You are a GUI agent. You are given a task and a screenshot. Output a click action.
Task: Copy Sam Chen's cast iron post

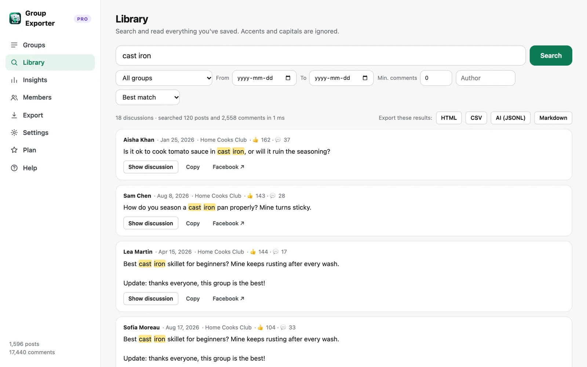point(193,223)
